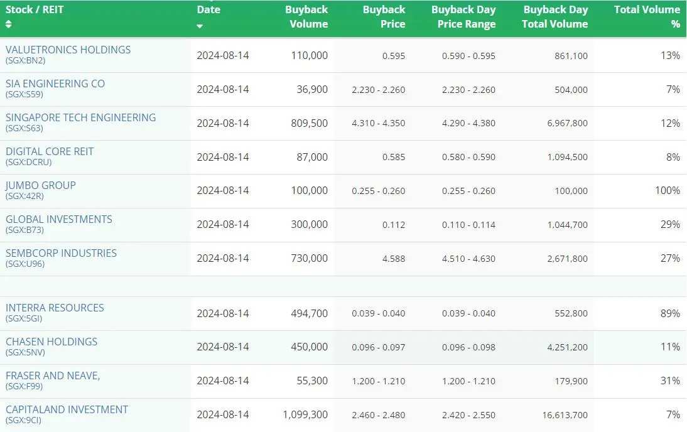The width and height of the screenshot is (687, 432).
Task: Select Valuetronics 13% volume value
Action: [670, 56]
